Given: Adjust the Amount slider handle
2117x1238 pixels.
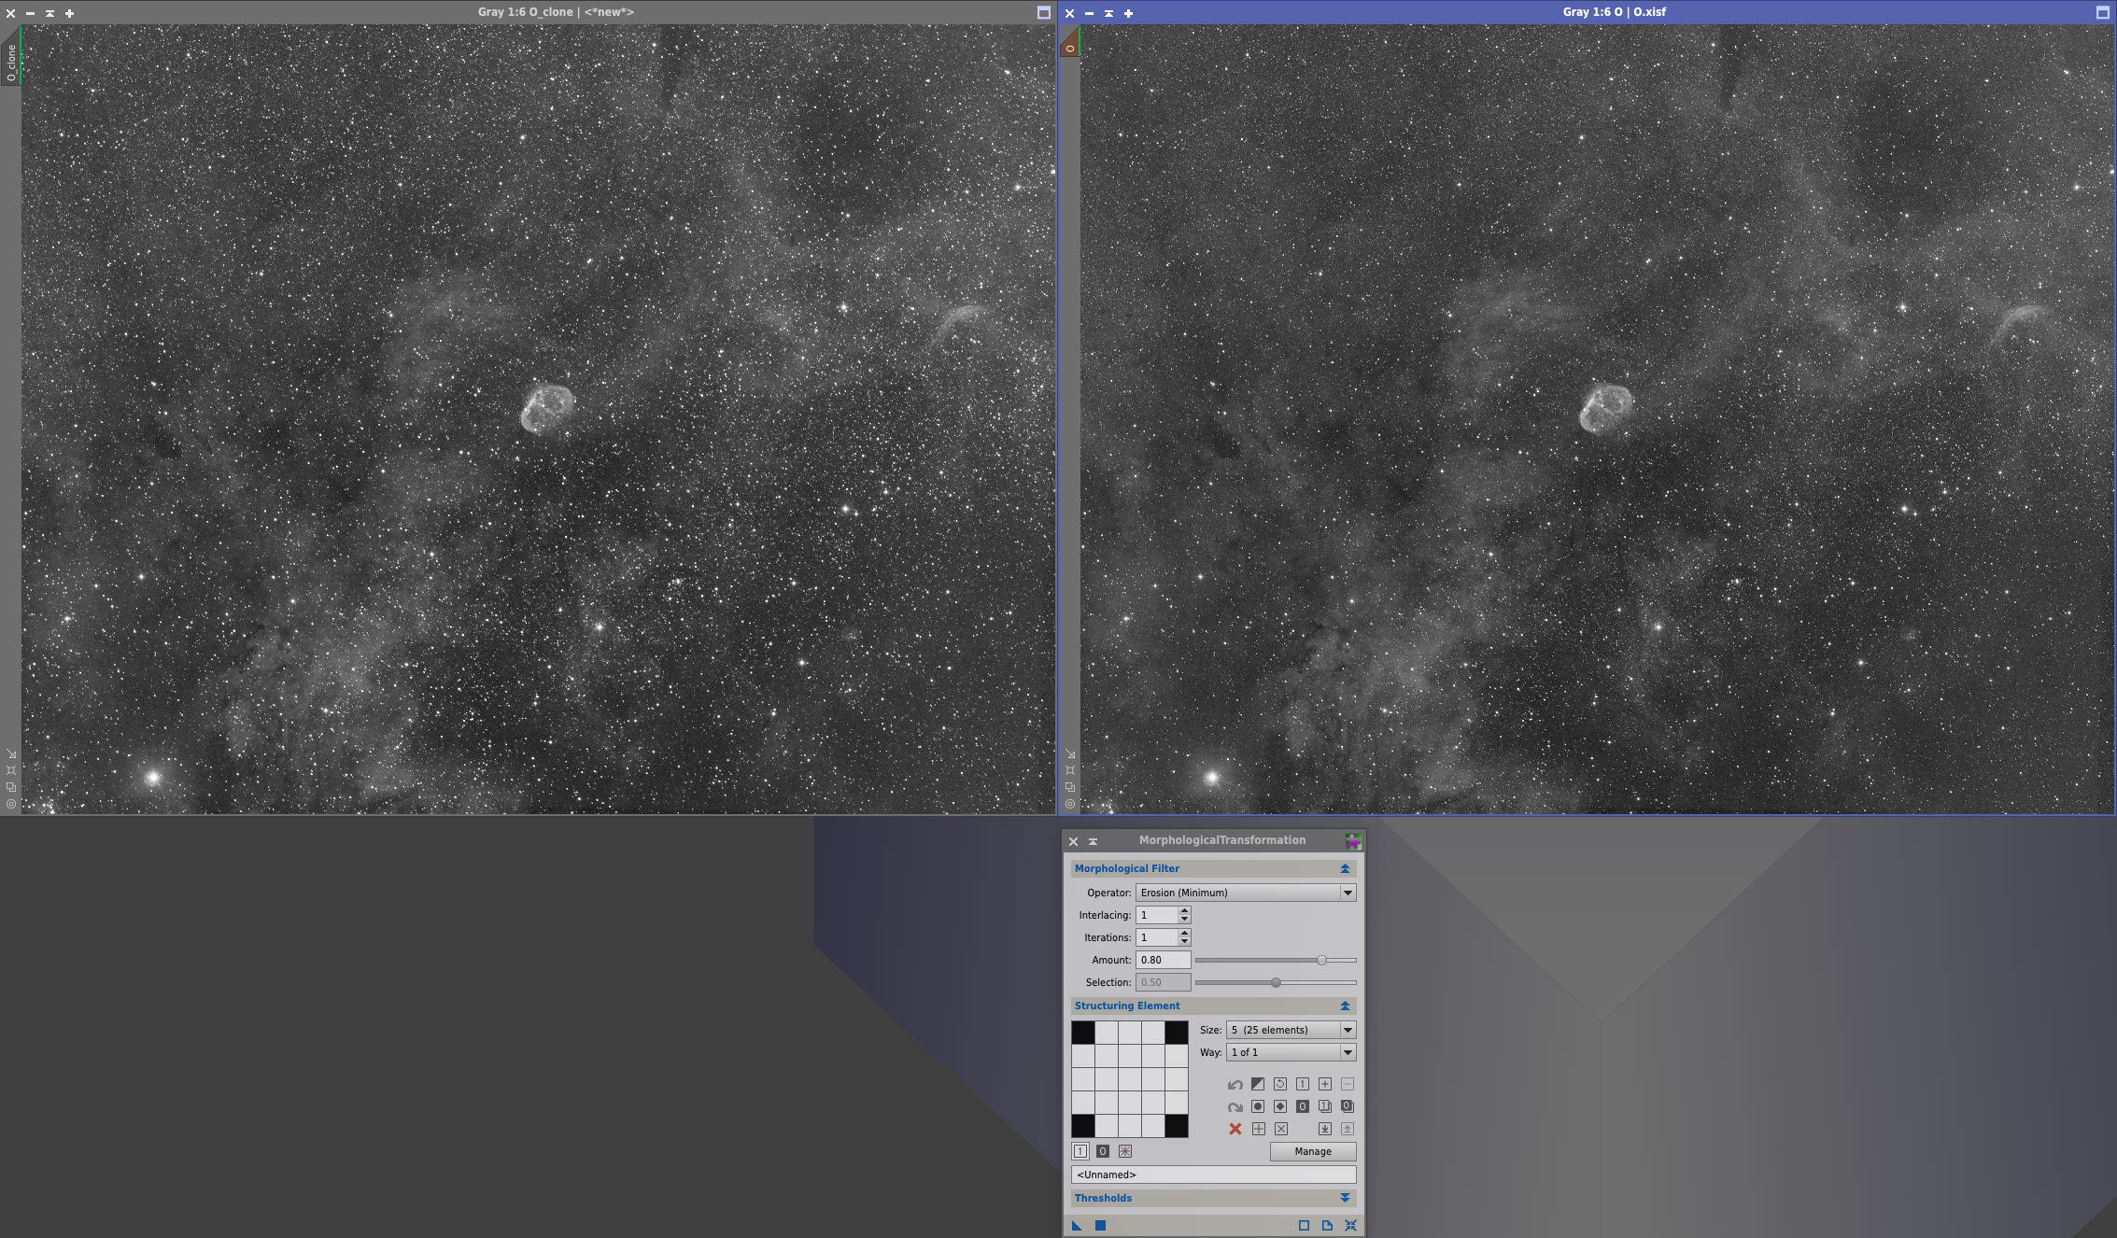Looking at the screenshot, I should tap(1321, 960).
